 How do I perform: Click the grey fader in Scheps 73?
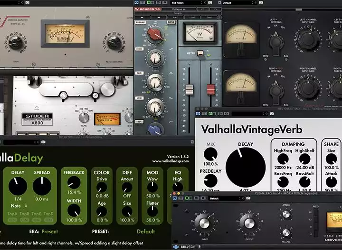point(189,90)
